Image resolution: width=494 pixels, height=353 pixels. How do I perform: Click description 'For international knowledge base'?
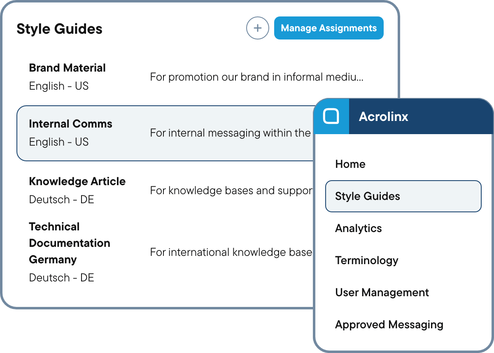[231, 252]
